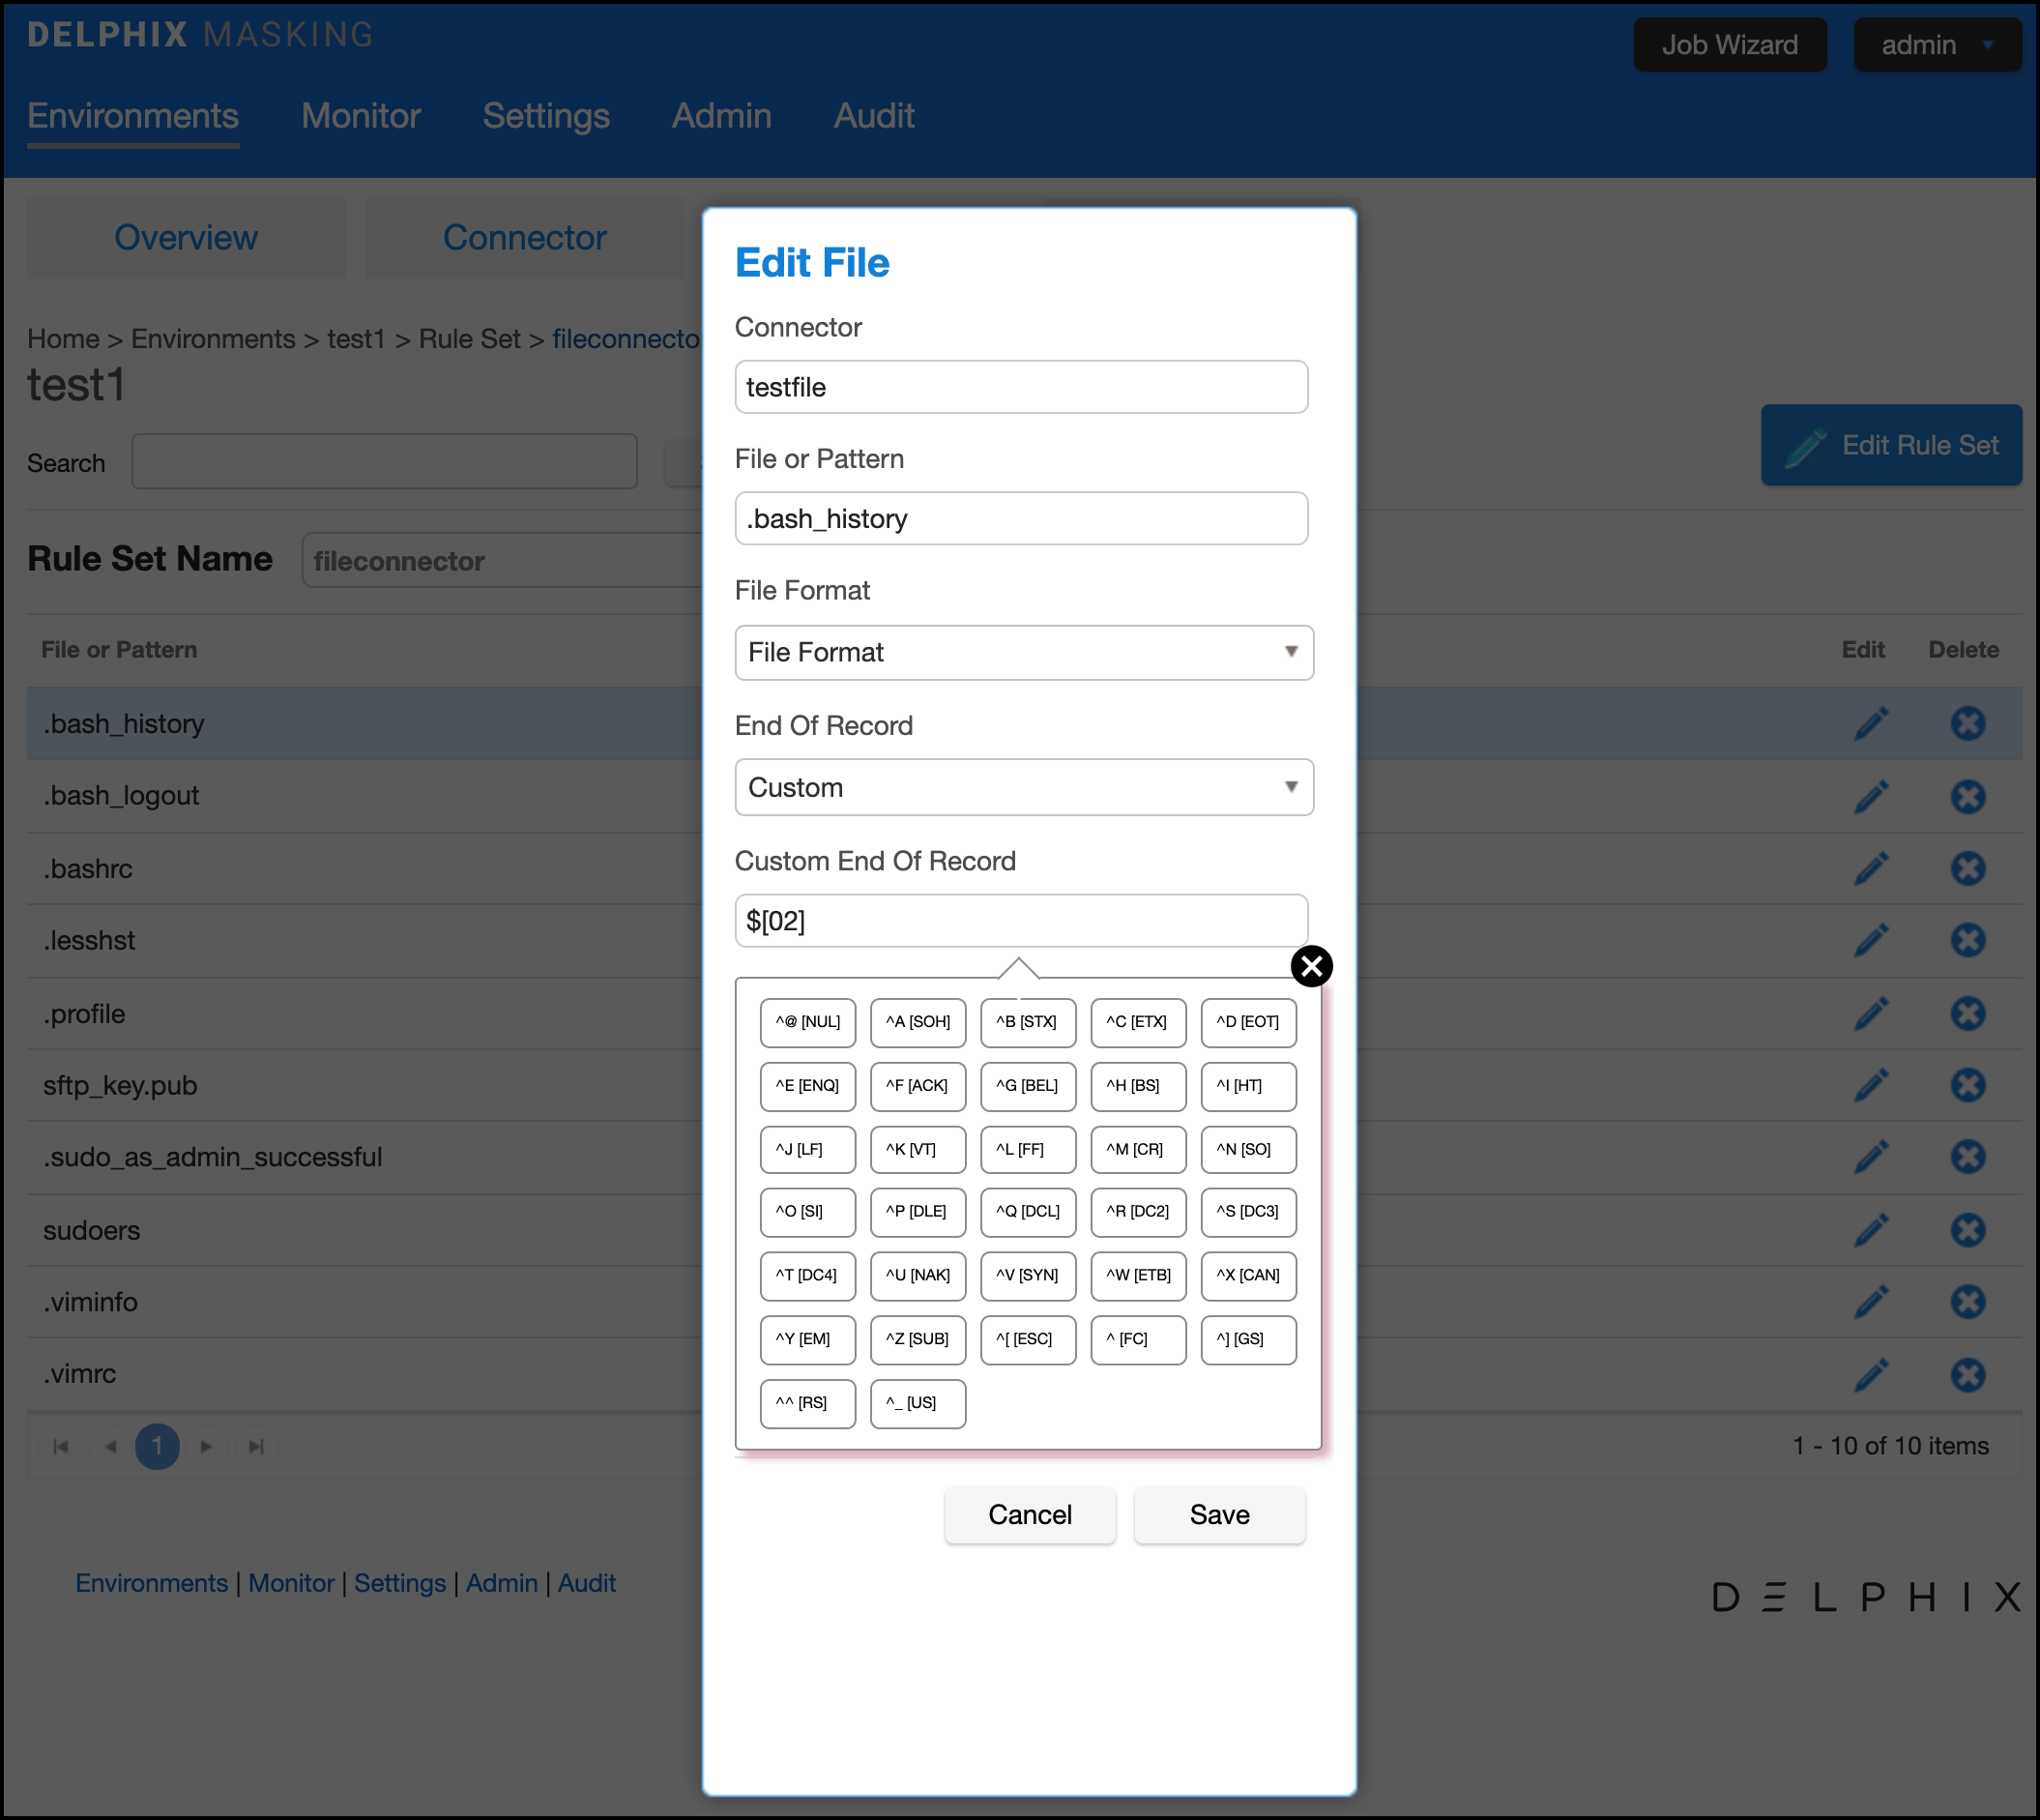Click the Cancel button
Screen dimensions: 2040x1820
click(1029, 1514)
